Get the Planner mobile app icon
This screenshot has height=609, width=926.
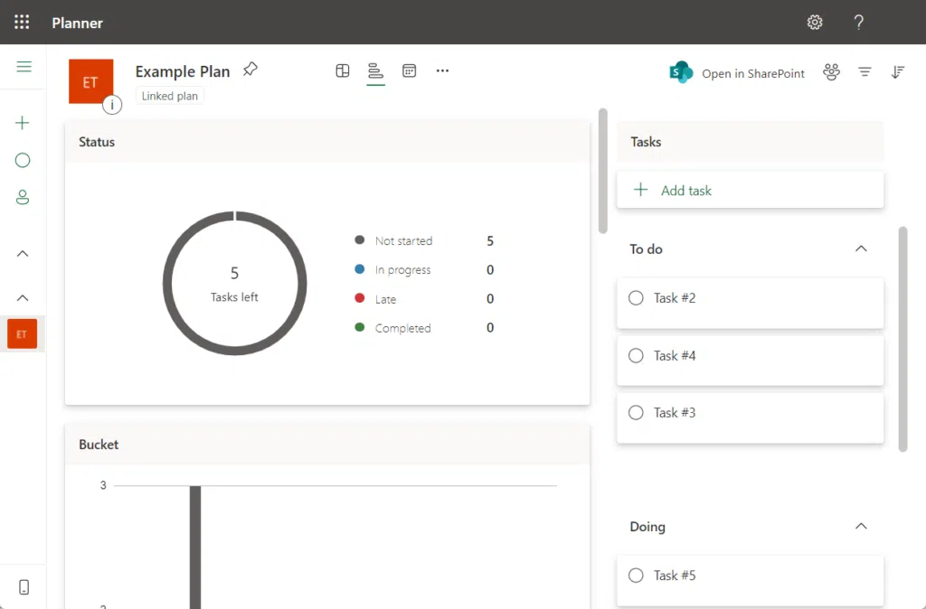coord(24,587)
